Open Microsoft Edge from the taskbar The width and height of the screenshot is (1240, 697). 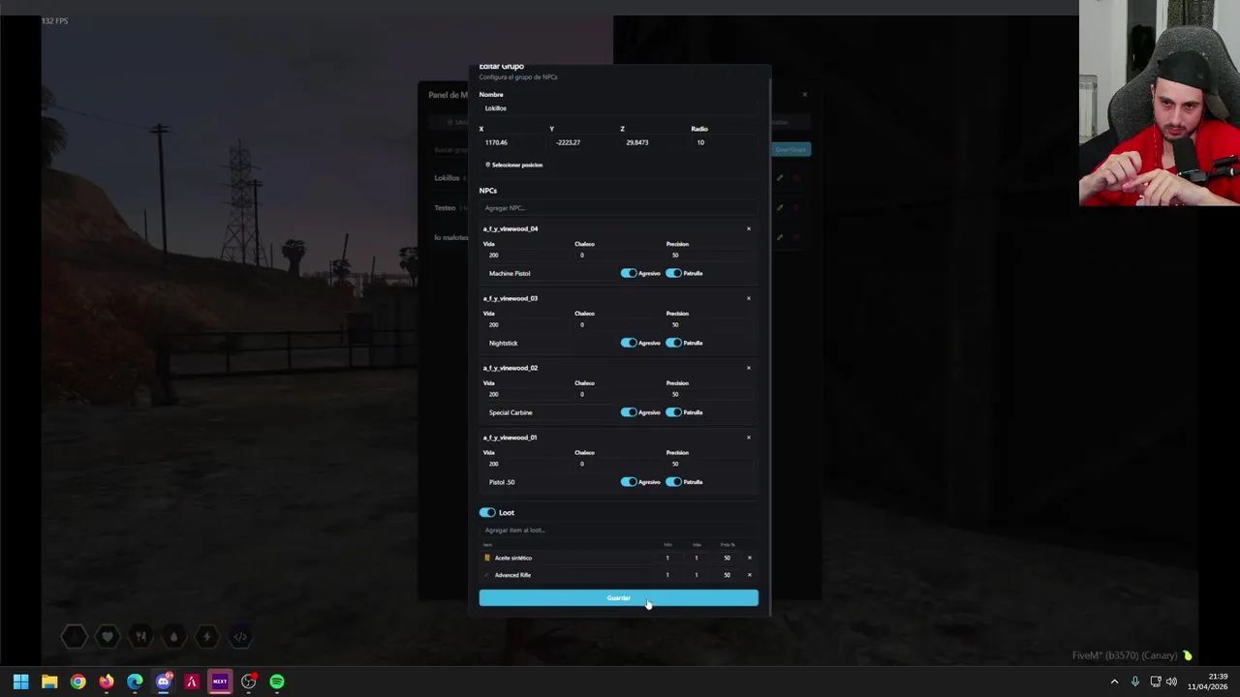point(135,682)
